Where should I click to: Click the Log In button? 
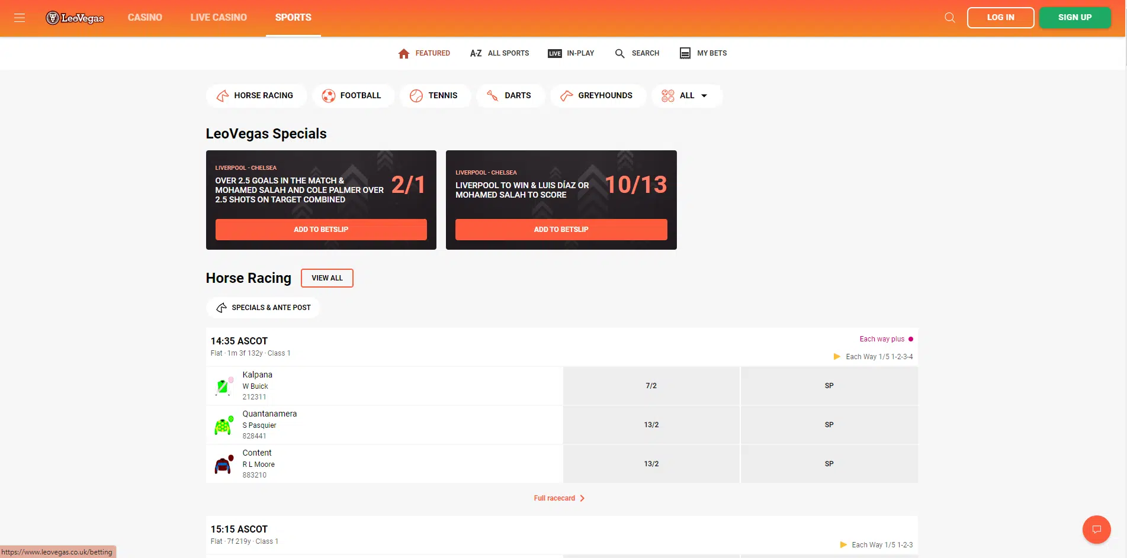pos(1001,18)
